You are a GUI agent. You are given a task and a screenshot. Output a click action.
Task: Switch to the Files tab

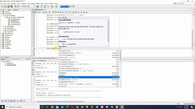click(x=9, y=10)
